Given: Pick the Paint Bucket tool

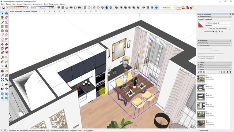Looking at the screenshot, I should point(2,18).
